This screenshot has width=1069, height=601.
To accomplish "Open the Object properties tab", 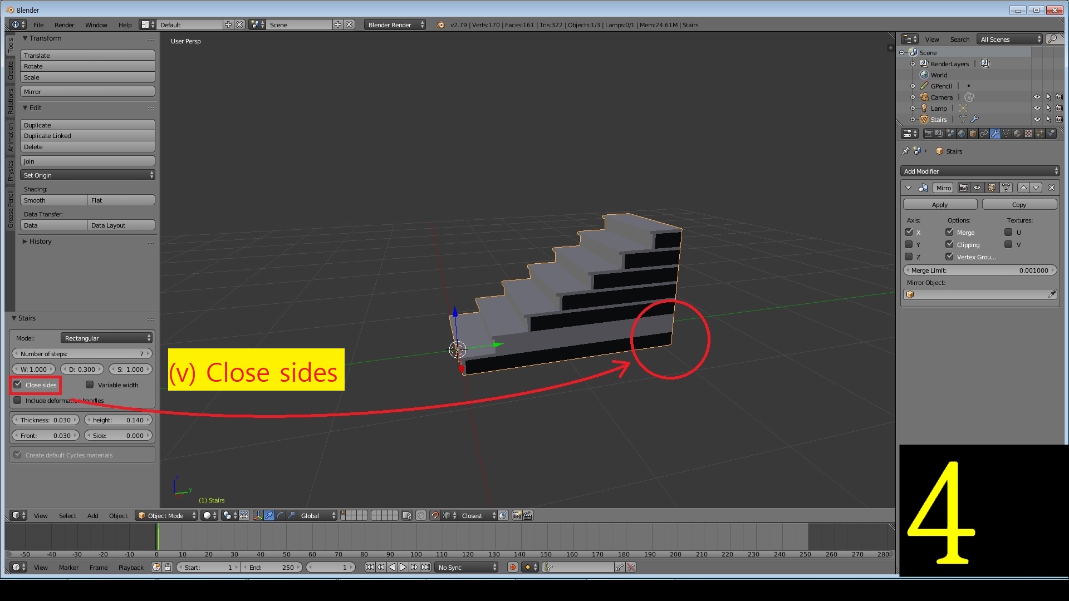I will click(x=973, y=134).
